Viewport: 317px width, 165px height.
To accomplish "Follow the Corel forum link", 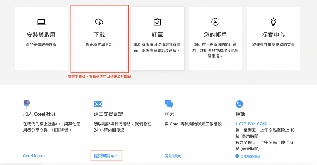I will coord(34,156).
